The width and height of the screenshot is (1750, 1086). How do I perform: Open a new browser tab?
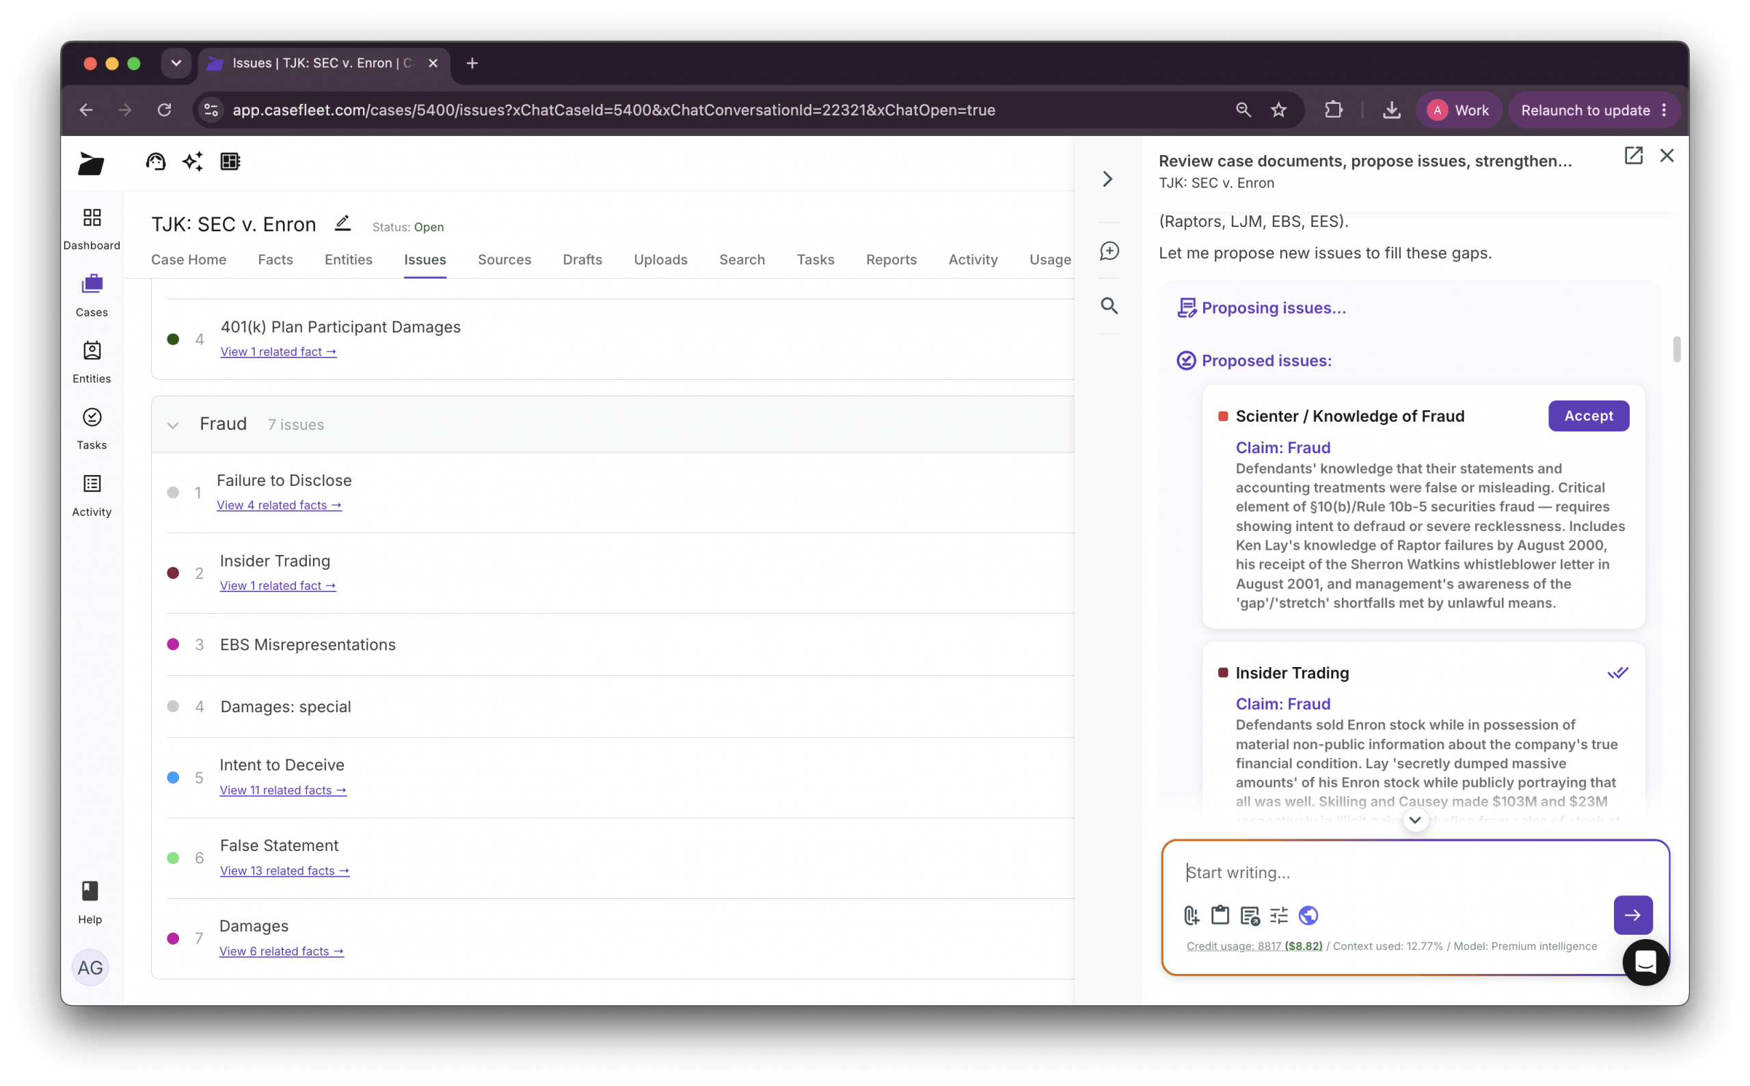click(472, 63)
